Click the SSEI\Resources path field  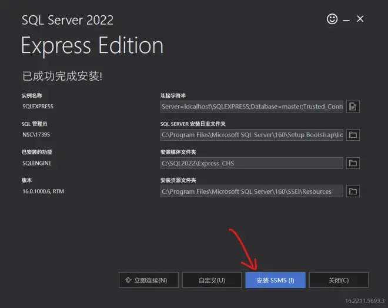pyautogui.click(x=252, y=191)
